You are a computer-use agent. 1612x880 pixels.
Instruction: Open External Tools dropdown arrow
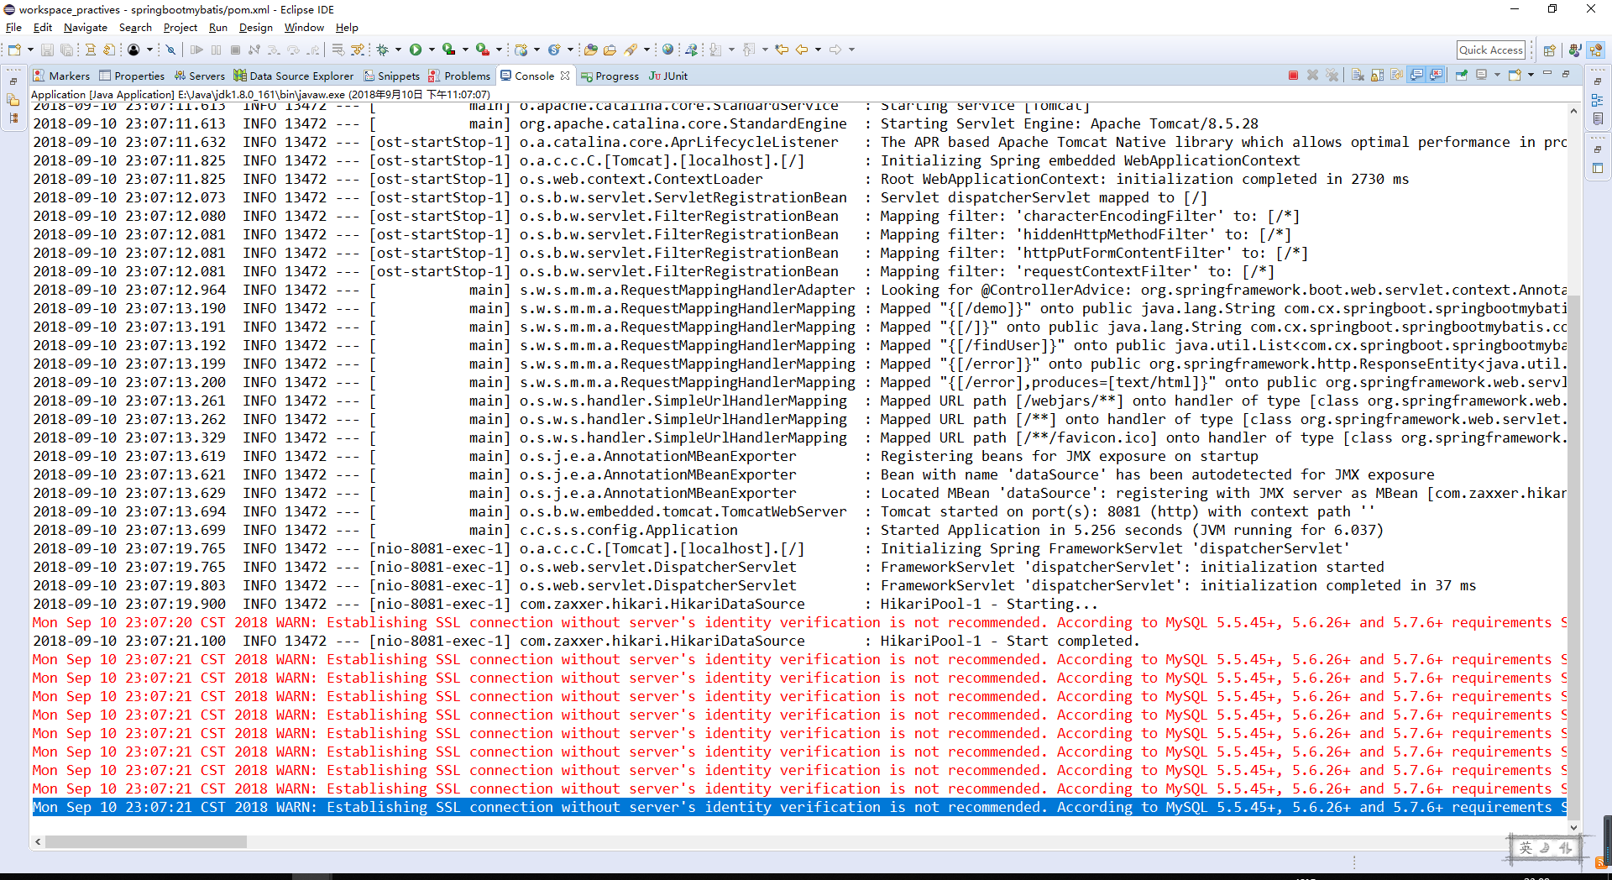coord(499,50)
